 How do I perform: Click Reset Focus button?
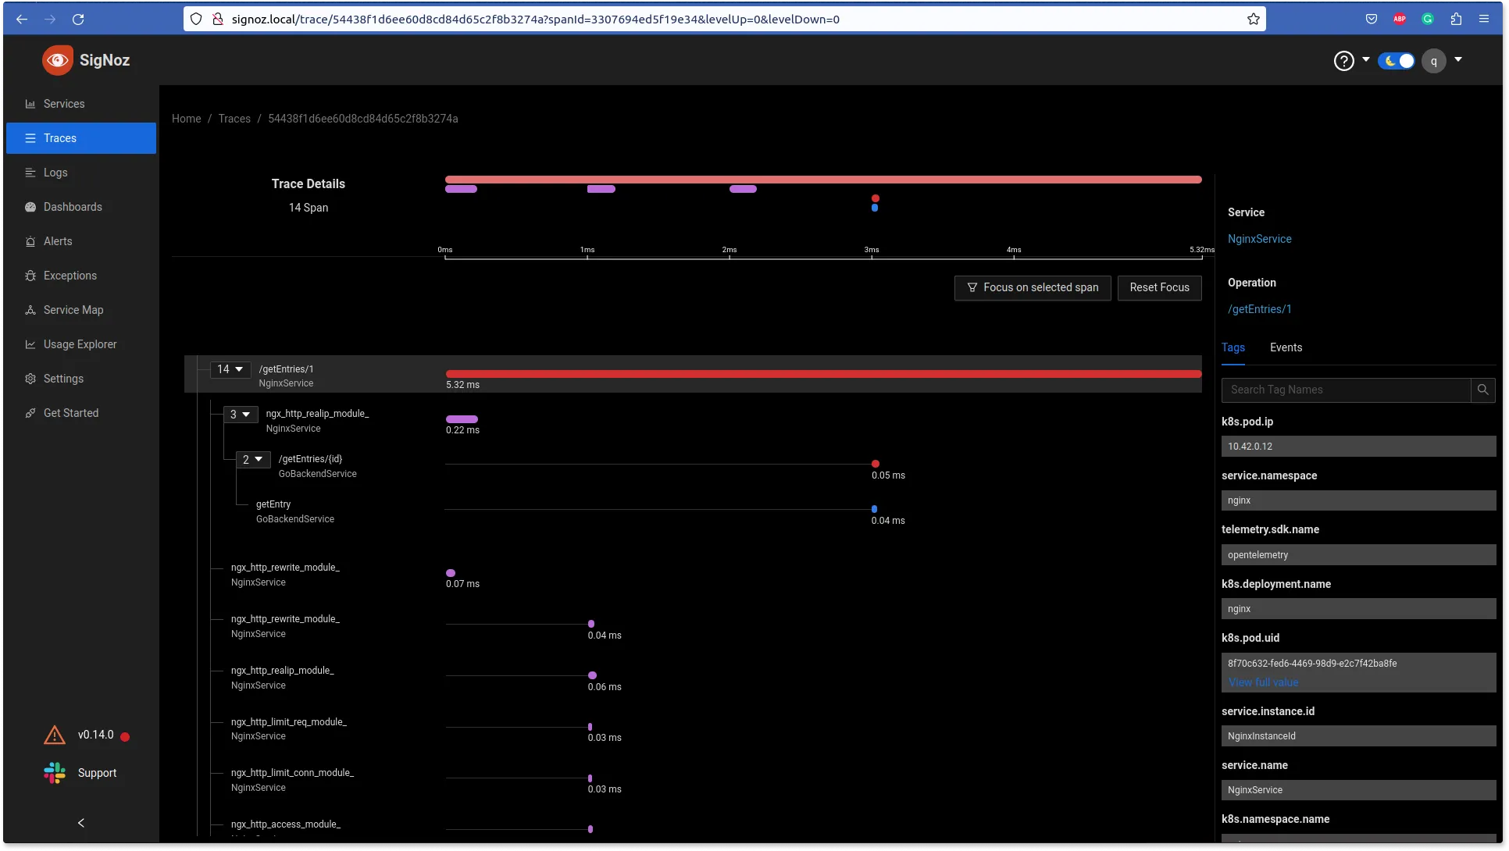1159,287
